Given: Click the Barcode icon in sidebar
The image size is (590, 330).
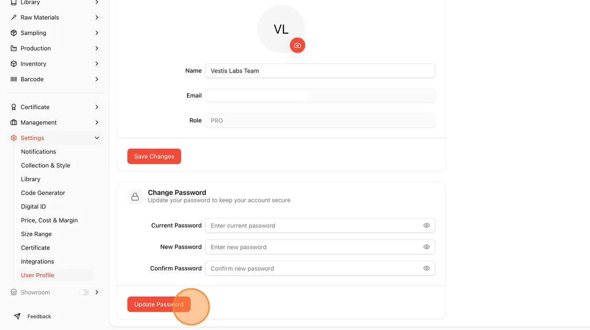Looking at the screenshot, I should pyautogui.click(x=14, y=79).
